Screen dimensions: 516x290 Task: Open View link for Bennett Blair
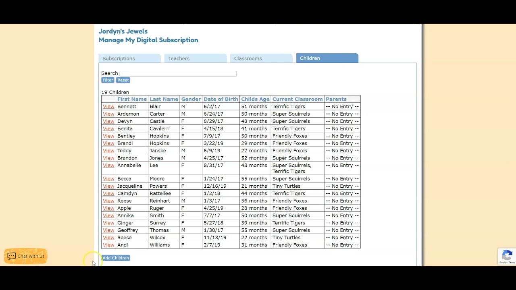point(108,107)
